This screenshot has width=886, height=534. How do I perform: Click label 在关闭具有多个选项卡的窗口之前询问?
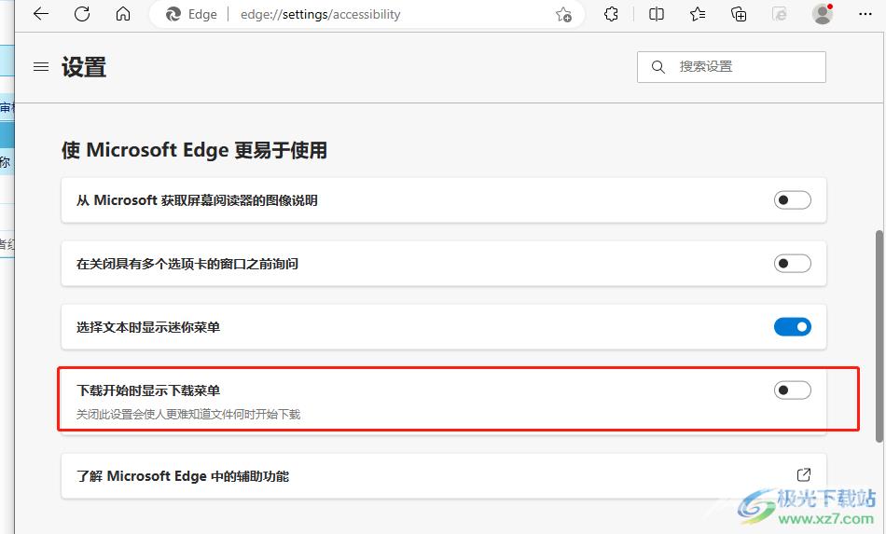pos(187,264)
